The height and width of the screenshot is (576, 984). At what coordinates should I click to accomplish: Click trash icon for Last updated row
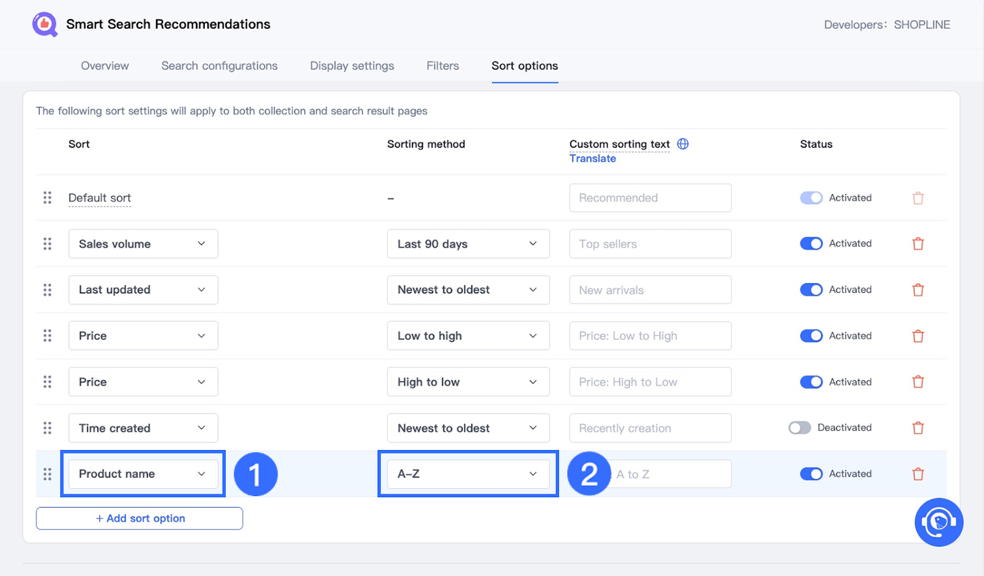pos(918,290)
